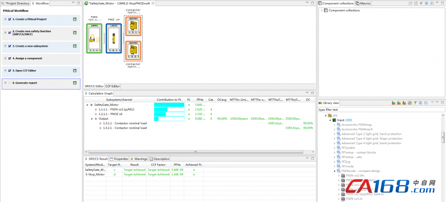
Task: Expand workflow step 6 Generate report
Action: [6, 83]
